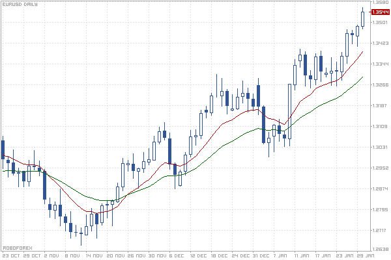The image size is (391, 260).
Task: Click the 2 NOV date label
Action: pyautogui.click(x=51, y=255)
